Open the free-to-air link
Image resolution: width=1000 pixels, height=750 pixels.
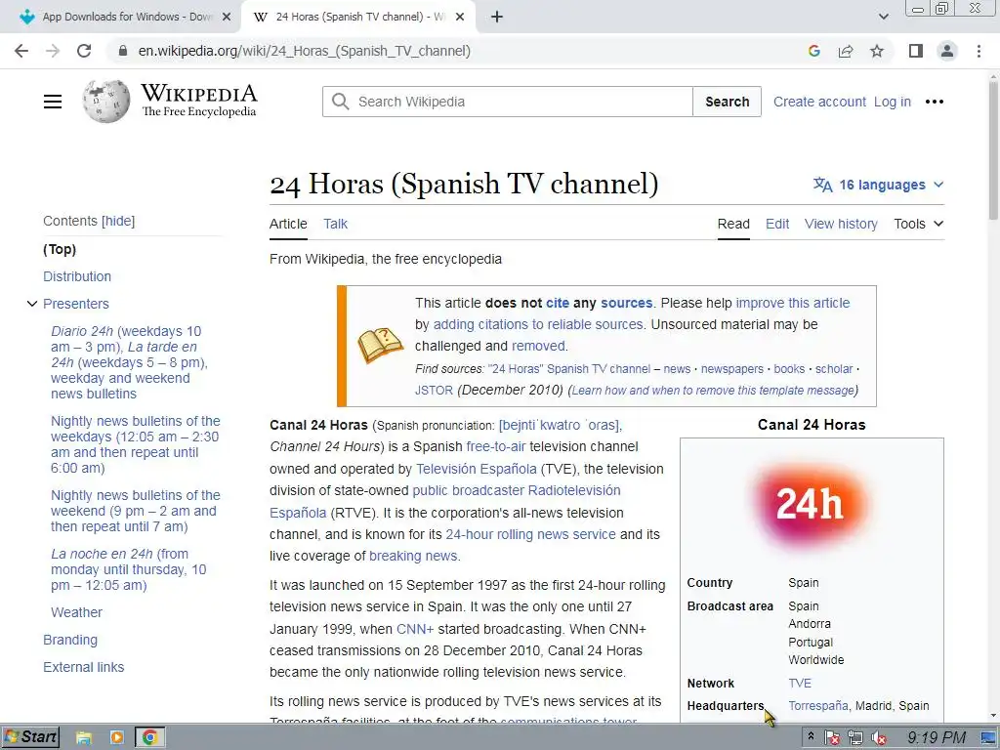click(495, 446)
